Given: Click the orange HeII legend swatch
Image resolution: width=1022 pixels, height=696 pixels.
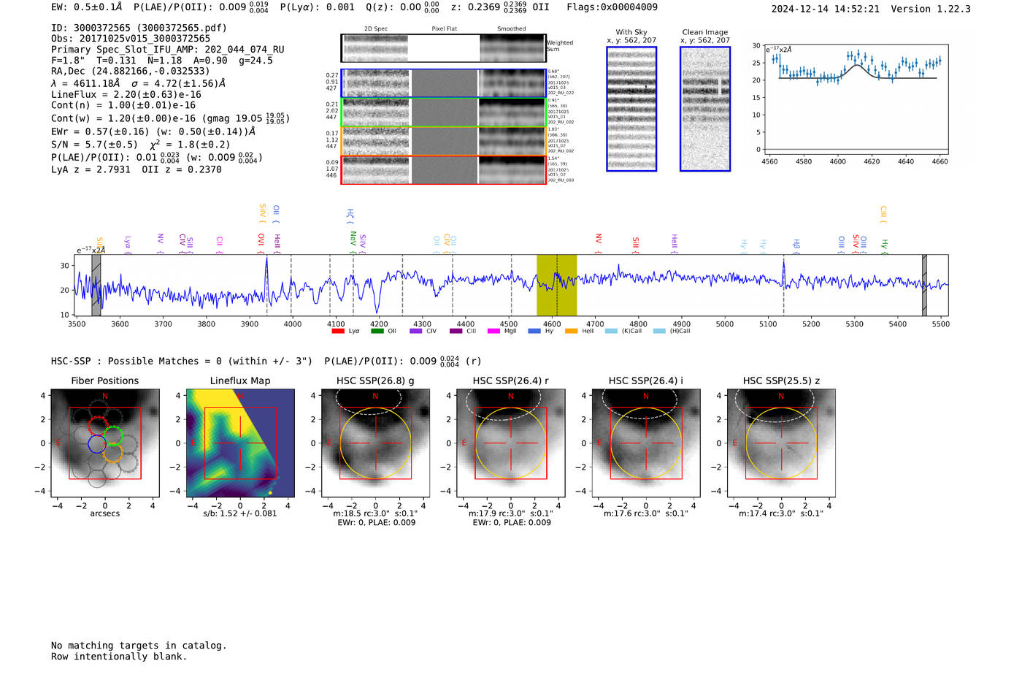Looking at the screenshot, I should [572, 332].
